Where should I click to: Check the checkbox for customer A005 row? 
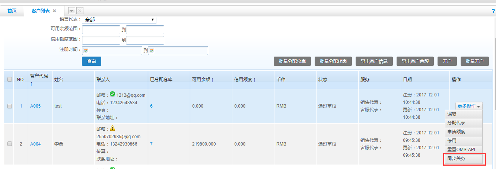[x=10, y=106]
